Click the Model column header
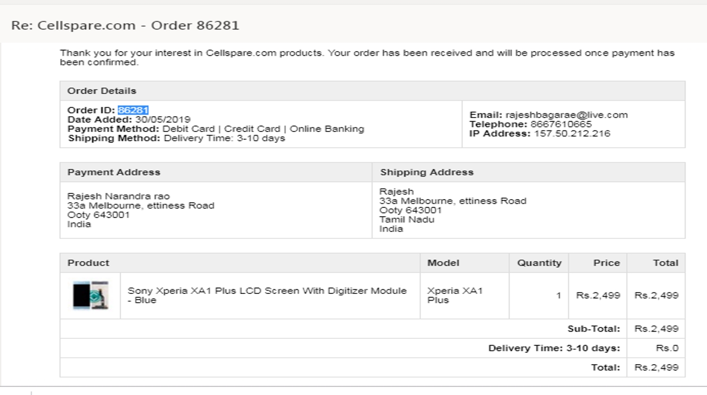 click(443, 263)
